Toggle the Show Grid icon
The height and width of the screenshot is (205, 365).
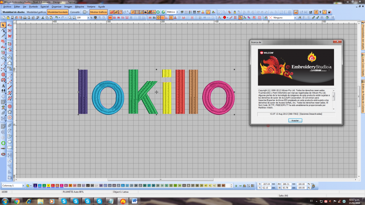[x=137, y=12]
